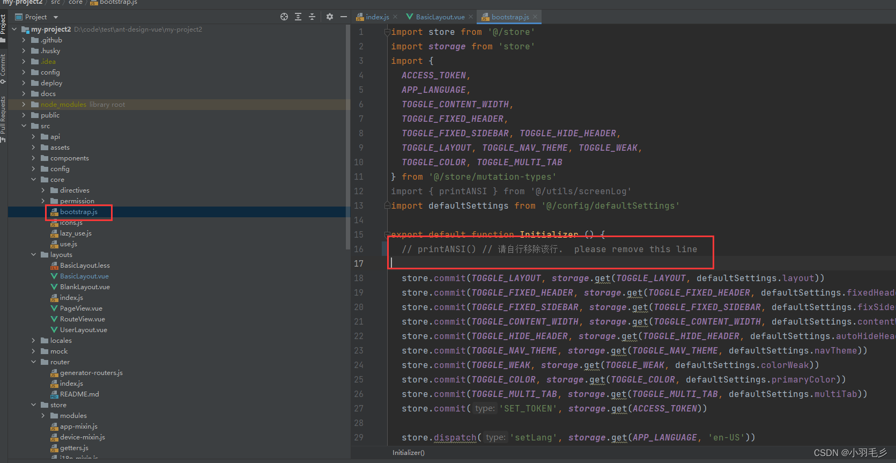This screenshot has width=896, height=463.
Task: Click '@/store/mutation-types' path on line 11
Action: click(x=493, y=177)
